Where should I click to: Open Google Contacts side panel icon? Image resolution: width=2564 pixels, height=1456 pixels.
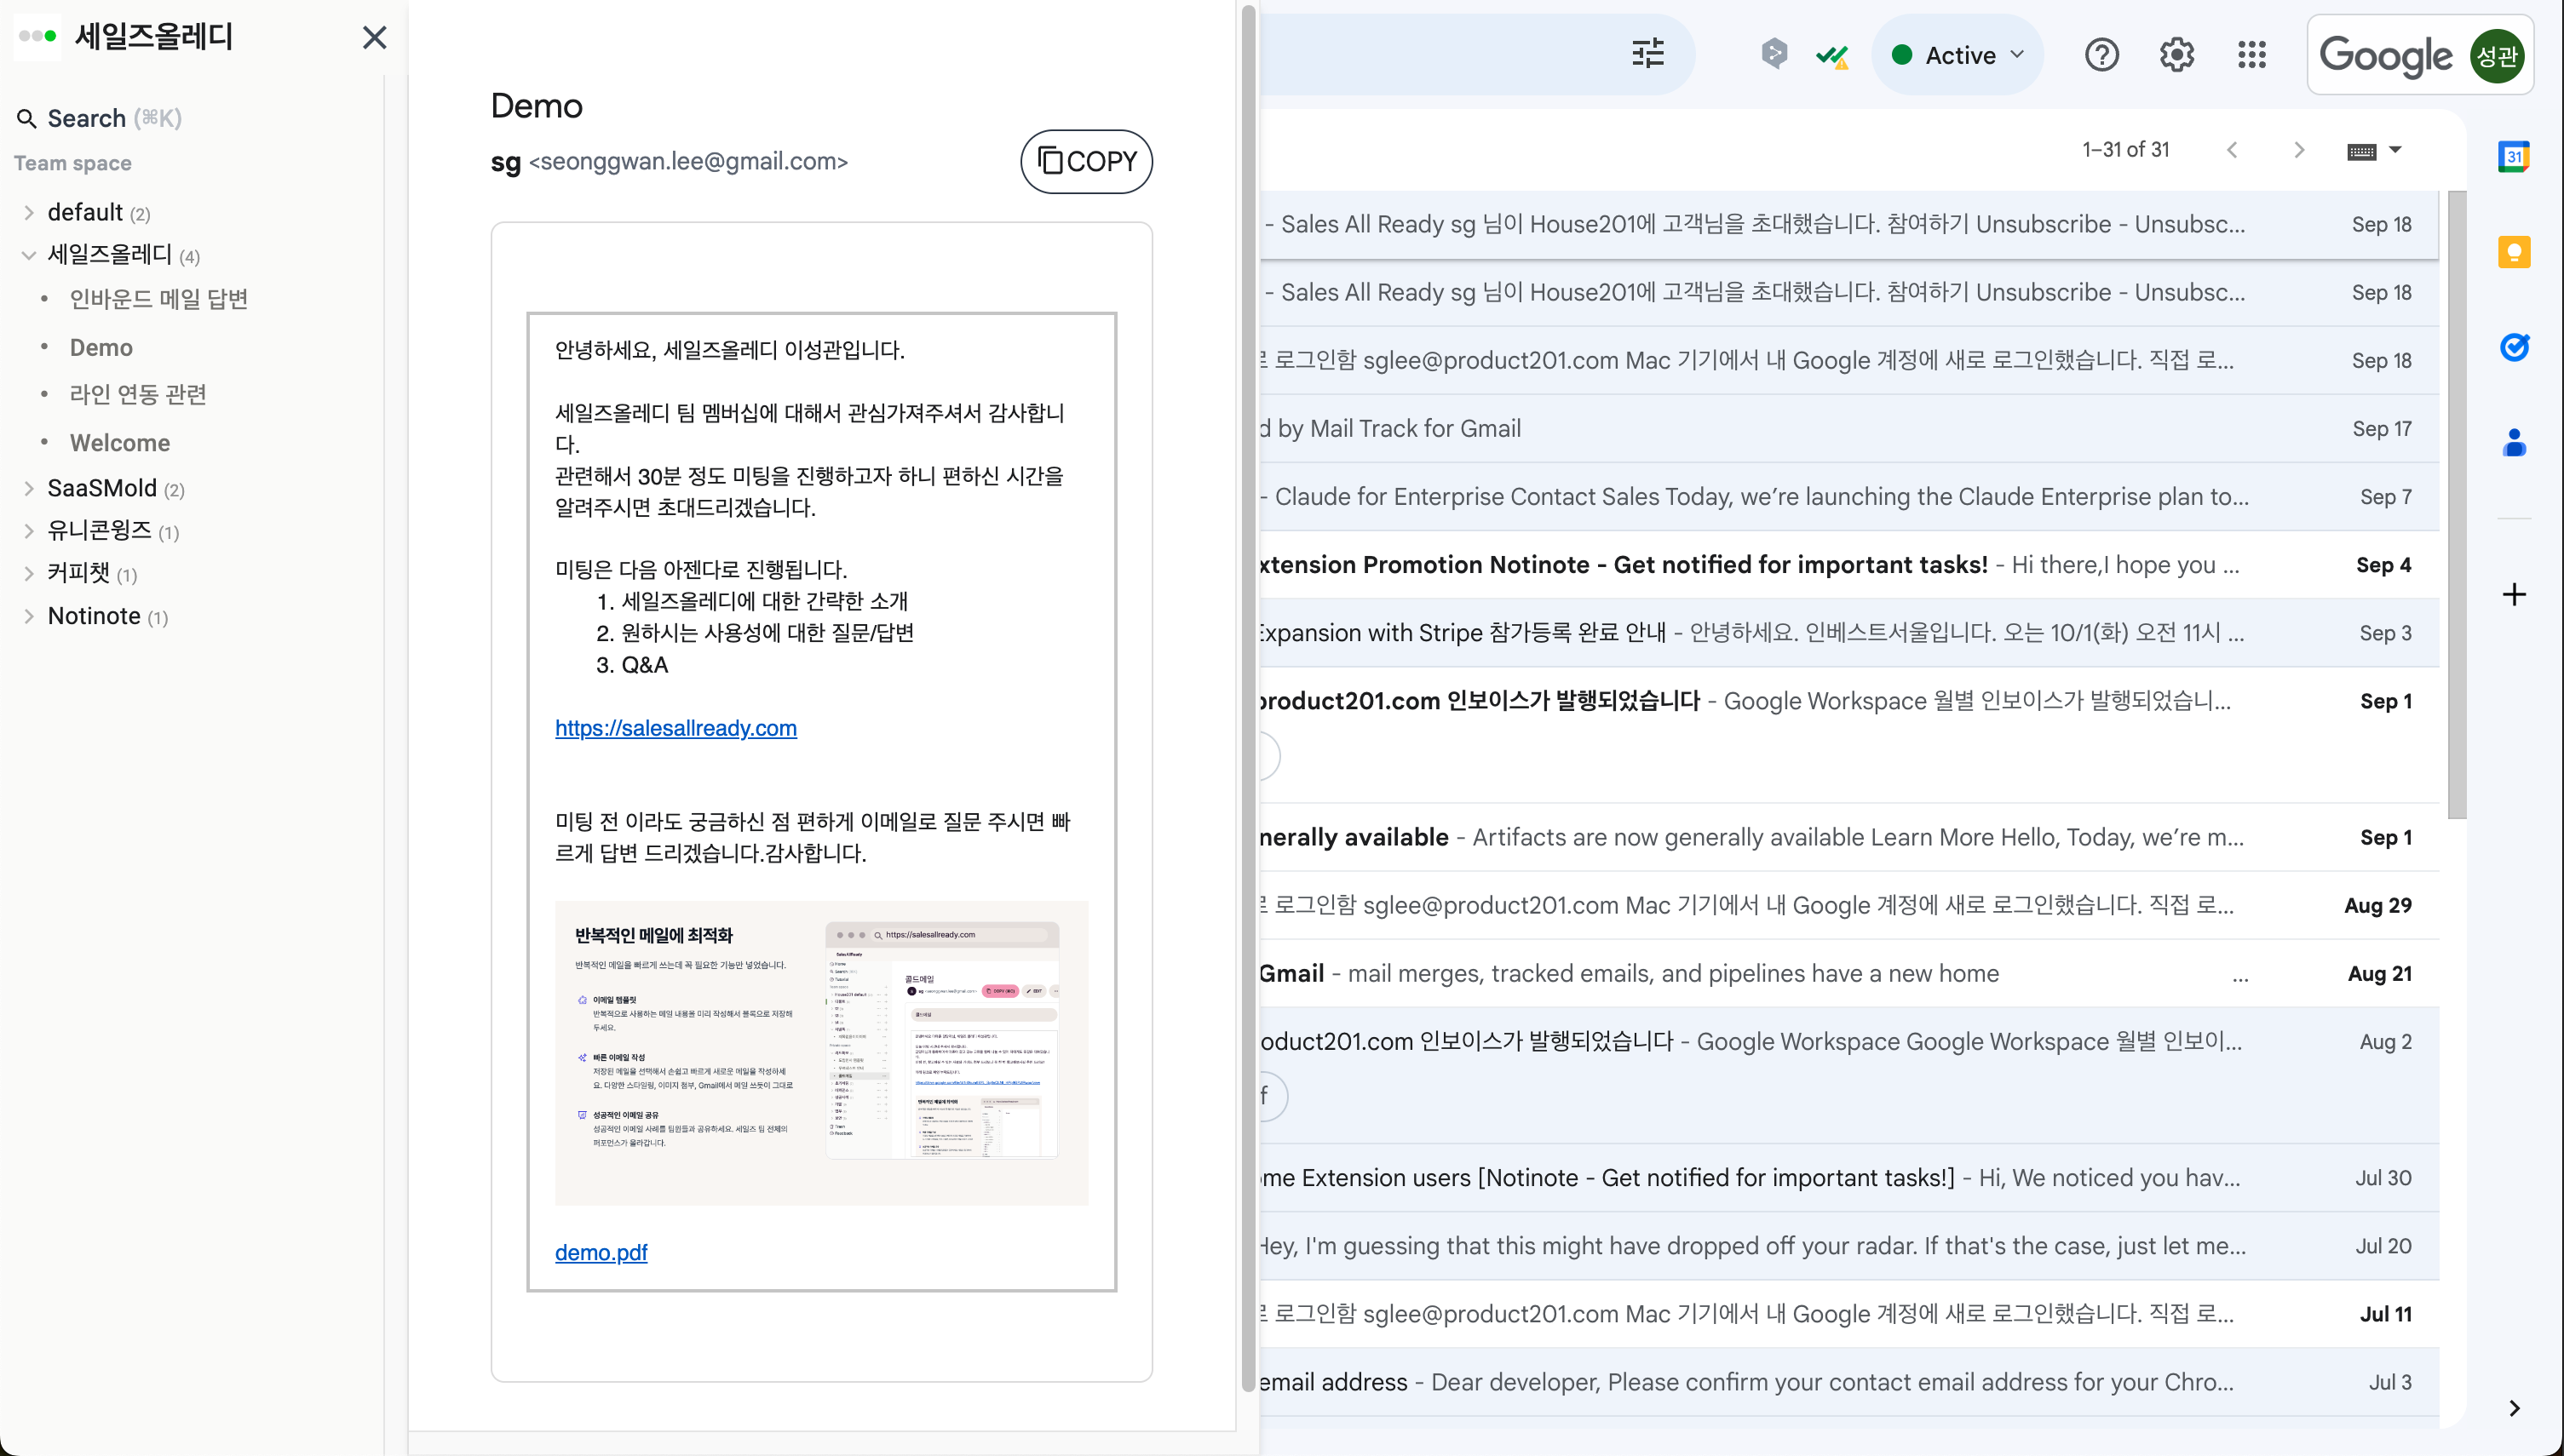[2513, 442]
